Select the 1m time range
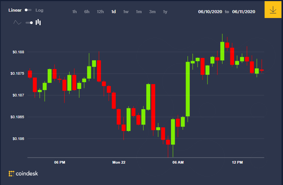 pos(139,12)
